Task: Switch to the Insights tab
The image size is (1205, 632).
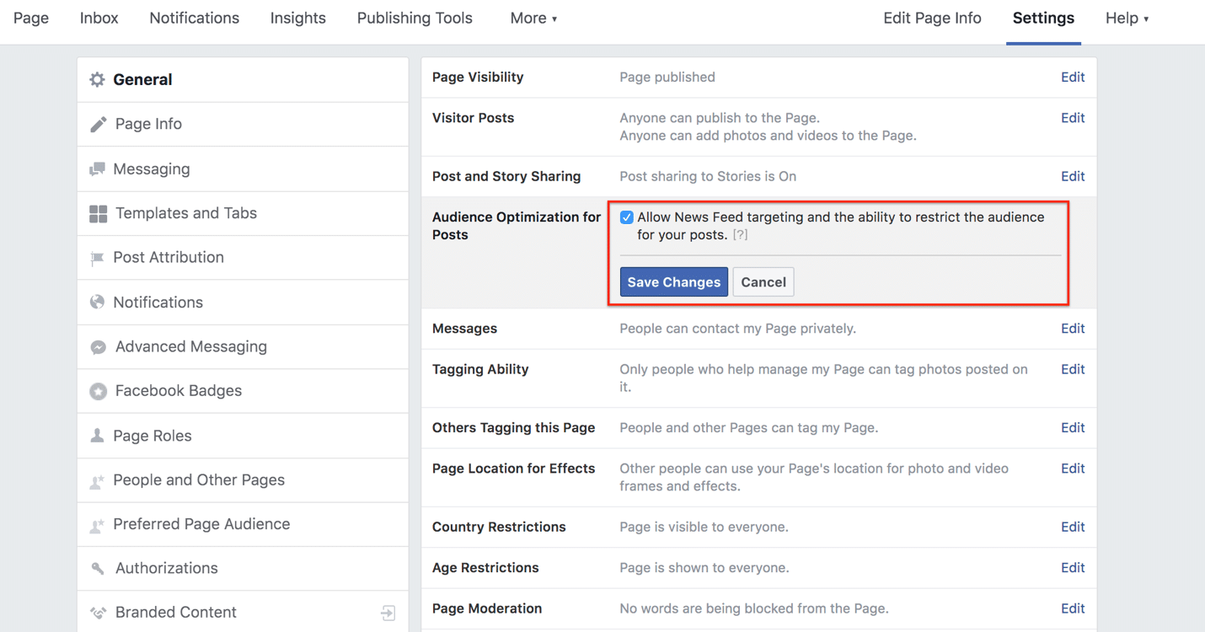Action: 297,19
